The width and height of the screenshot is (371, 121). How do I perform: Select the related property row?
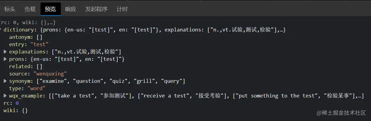point(25,66)
